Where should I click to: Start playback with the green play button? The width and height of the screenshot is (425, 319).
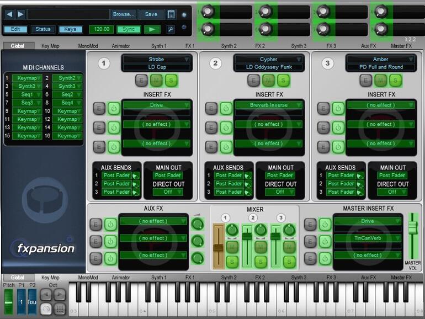[x=152, y=29]
